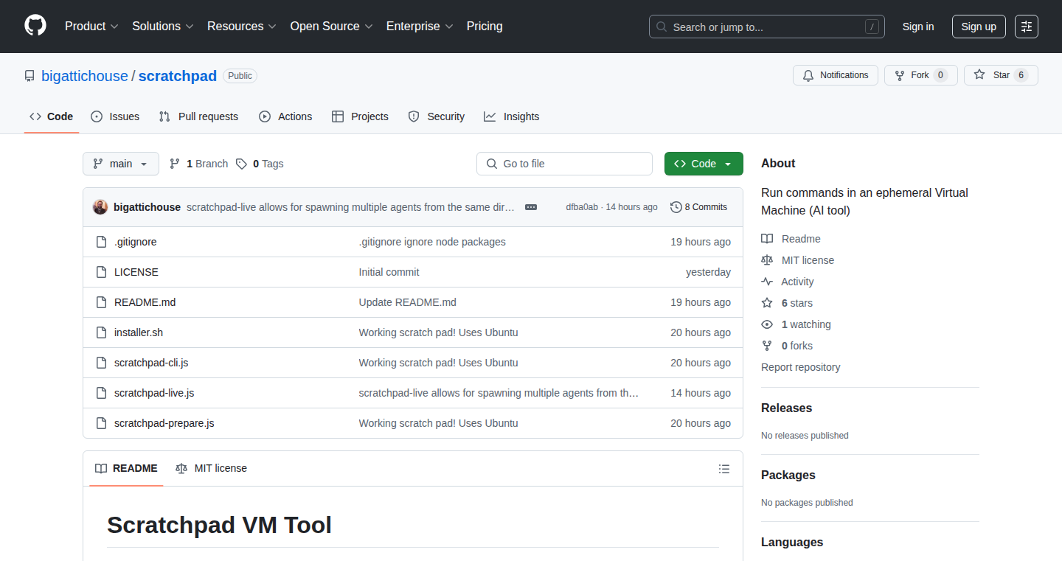This screenshot has width=1062, height=561.
Task: Click the pulse icon beside Activity
Action: point(767,282)
